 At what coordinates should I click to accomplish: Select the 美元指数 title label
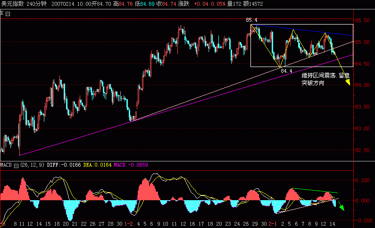point(12,4)
